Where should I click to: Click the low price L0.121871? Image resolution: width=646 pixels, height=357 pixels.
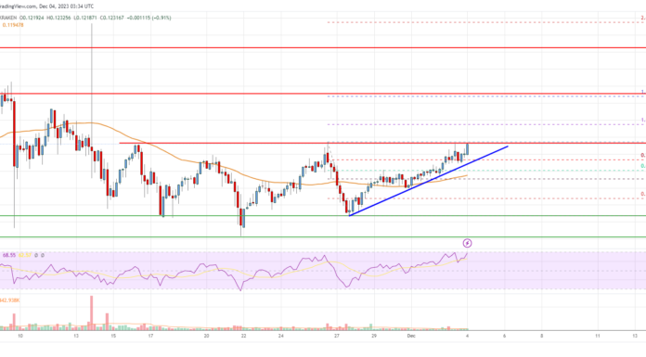(84, 18)
